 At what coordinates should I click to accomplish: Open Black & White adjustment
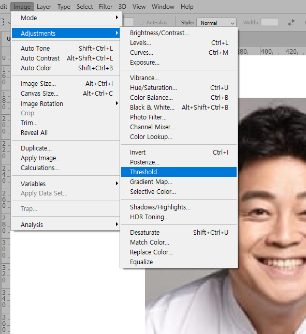click(179, 108)
